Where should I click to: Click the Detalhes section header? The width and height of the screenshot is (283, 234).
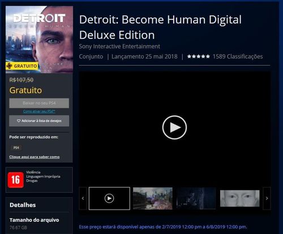(x=23, y=205)
